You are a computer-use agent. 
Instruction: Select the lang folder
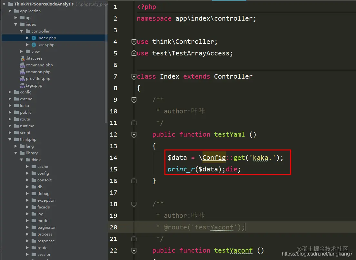[30, 146]
